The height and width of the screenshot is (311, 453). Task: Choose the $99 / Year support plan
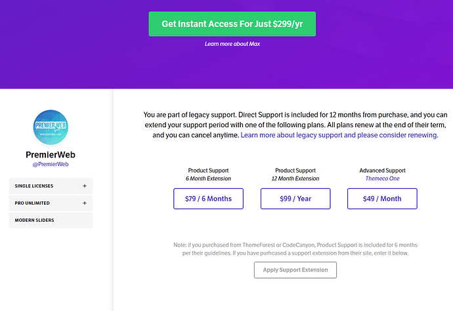tap(295, 199)
